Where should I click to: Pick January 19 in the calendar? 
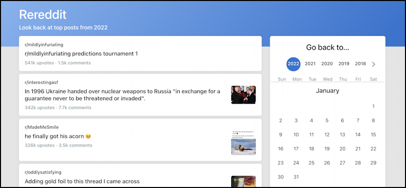327,149
